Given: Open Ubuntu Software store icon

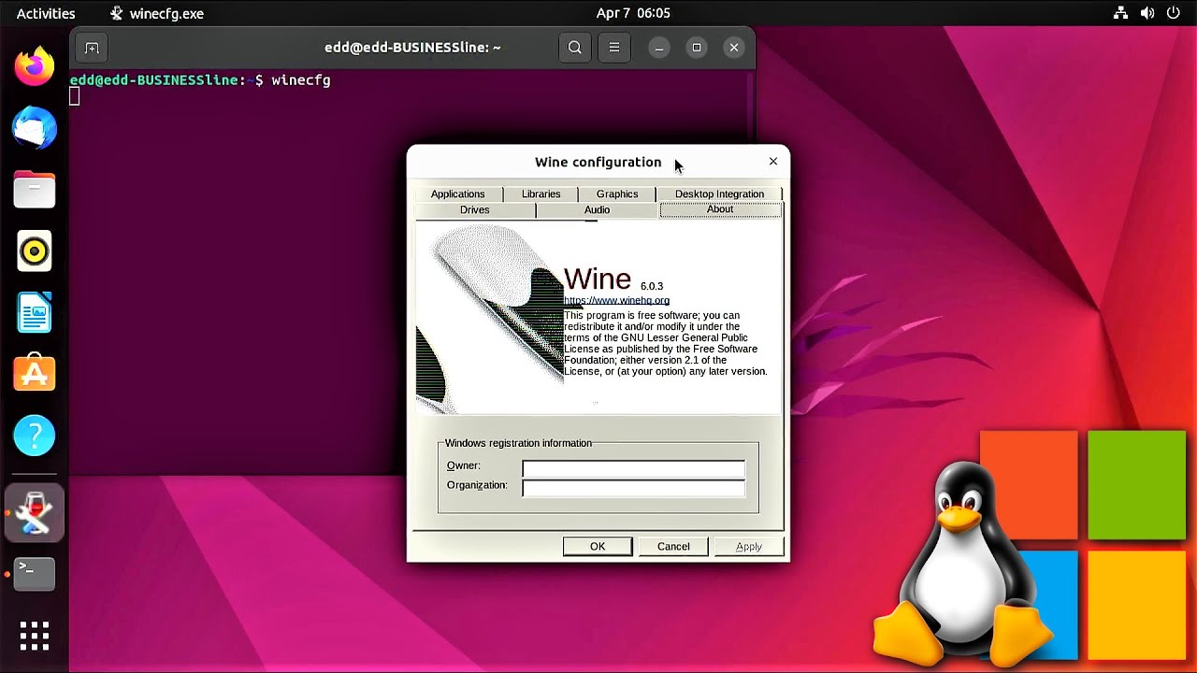Looking at the screenshot, I should point(35,373).
